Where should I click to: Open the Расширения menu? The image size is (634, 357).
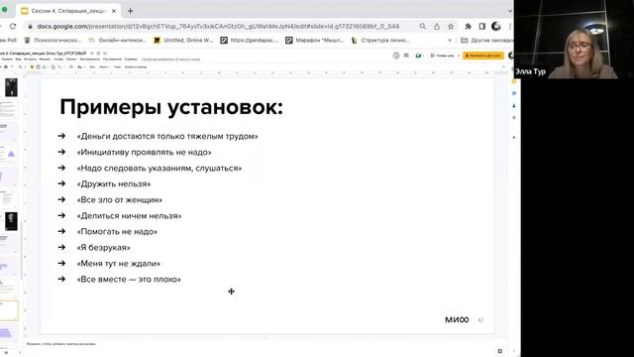click(112, 59)
